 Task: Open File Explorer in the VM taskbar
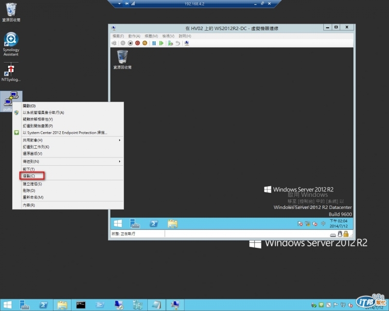click(173, 224)
